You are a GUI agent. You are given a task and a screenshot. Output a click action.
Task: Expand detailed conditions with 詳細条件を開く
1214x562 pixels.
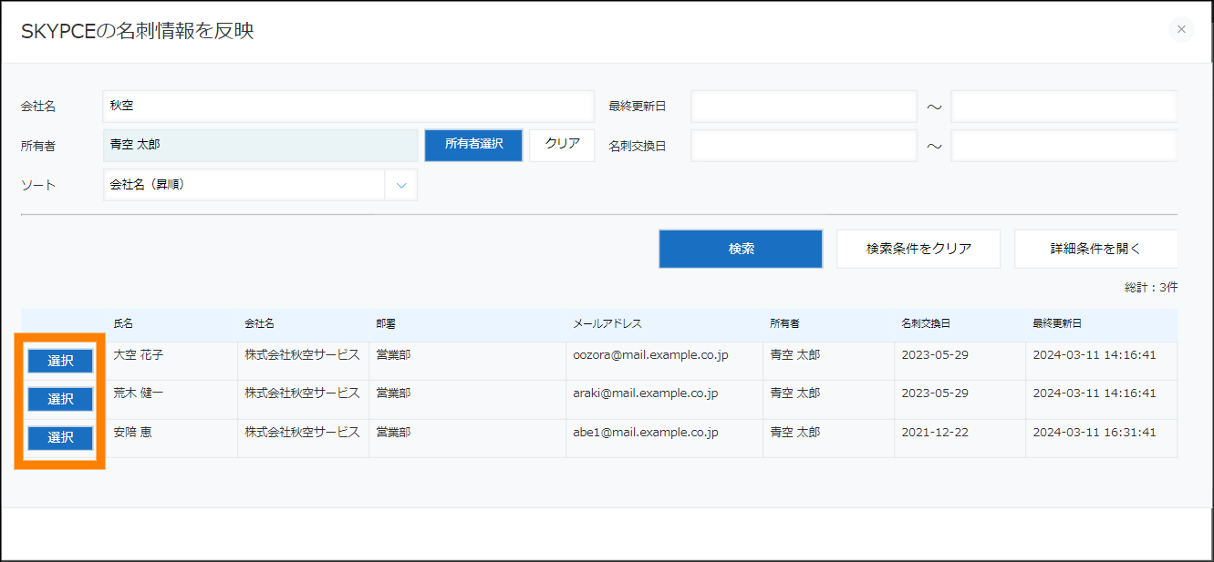[1095, 249]
